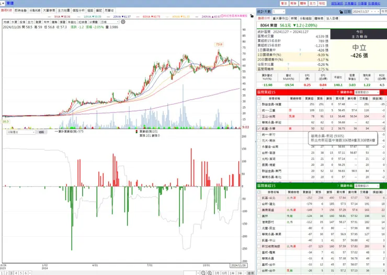Click 73.9 peak price label
Screen dimensions: 387x275
tap(219, 44)
